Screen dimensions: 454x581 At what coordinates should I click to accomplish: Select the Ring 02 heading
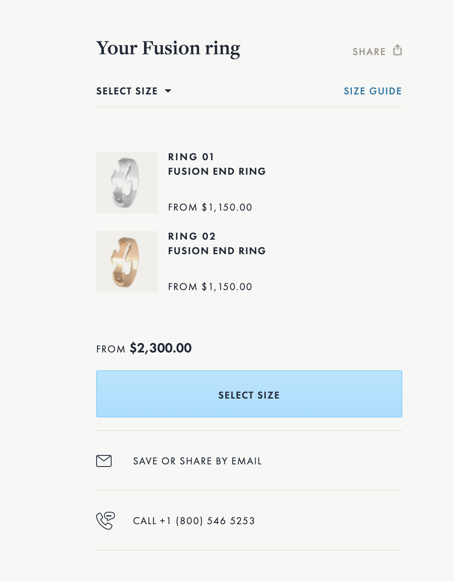[x=192, y=236]
